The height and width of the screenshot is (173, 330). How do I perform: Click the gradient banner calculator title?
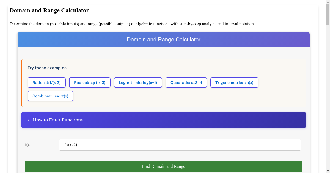pos(163,40)
